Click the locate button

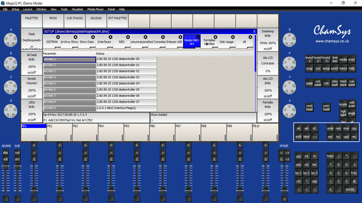[343, 104]
